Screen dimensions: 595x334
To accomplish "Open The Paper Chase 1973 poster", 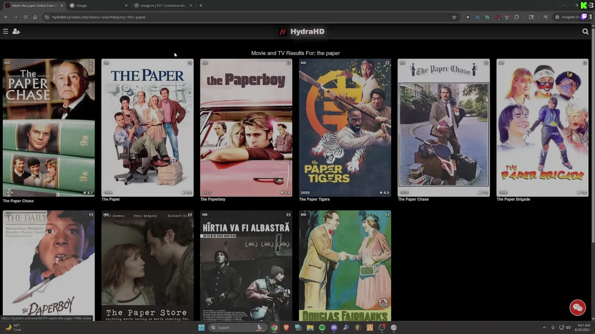I will pos(443,128).
